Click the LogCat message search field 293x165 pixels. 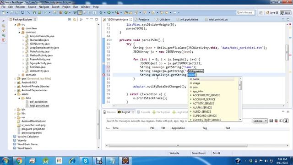[x=179, y=121]
